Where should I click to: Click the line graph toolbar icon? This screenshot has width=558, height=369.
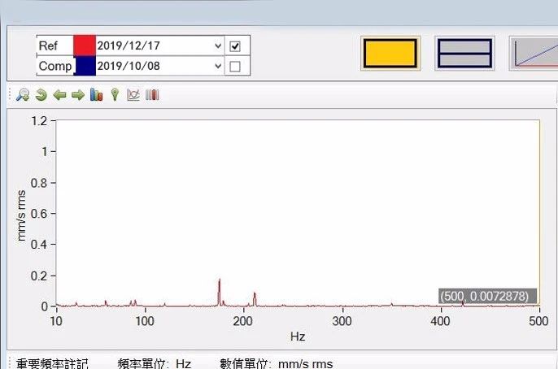(x=133, y=95)
